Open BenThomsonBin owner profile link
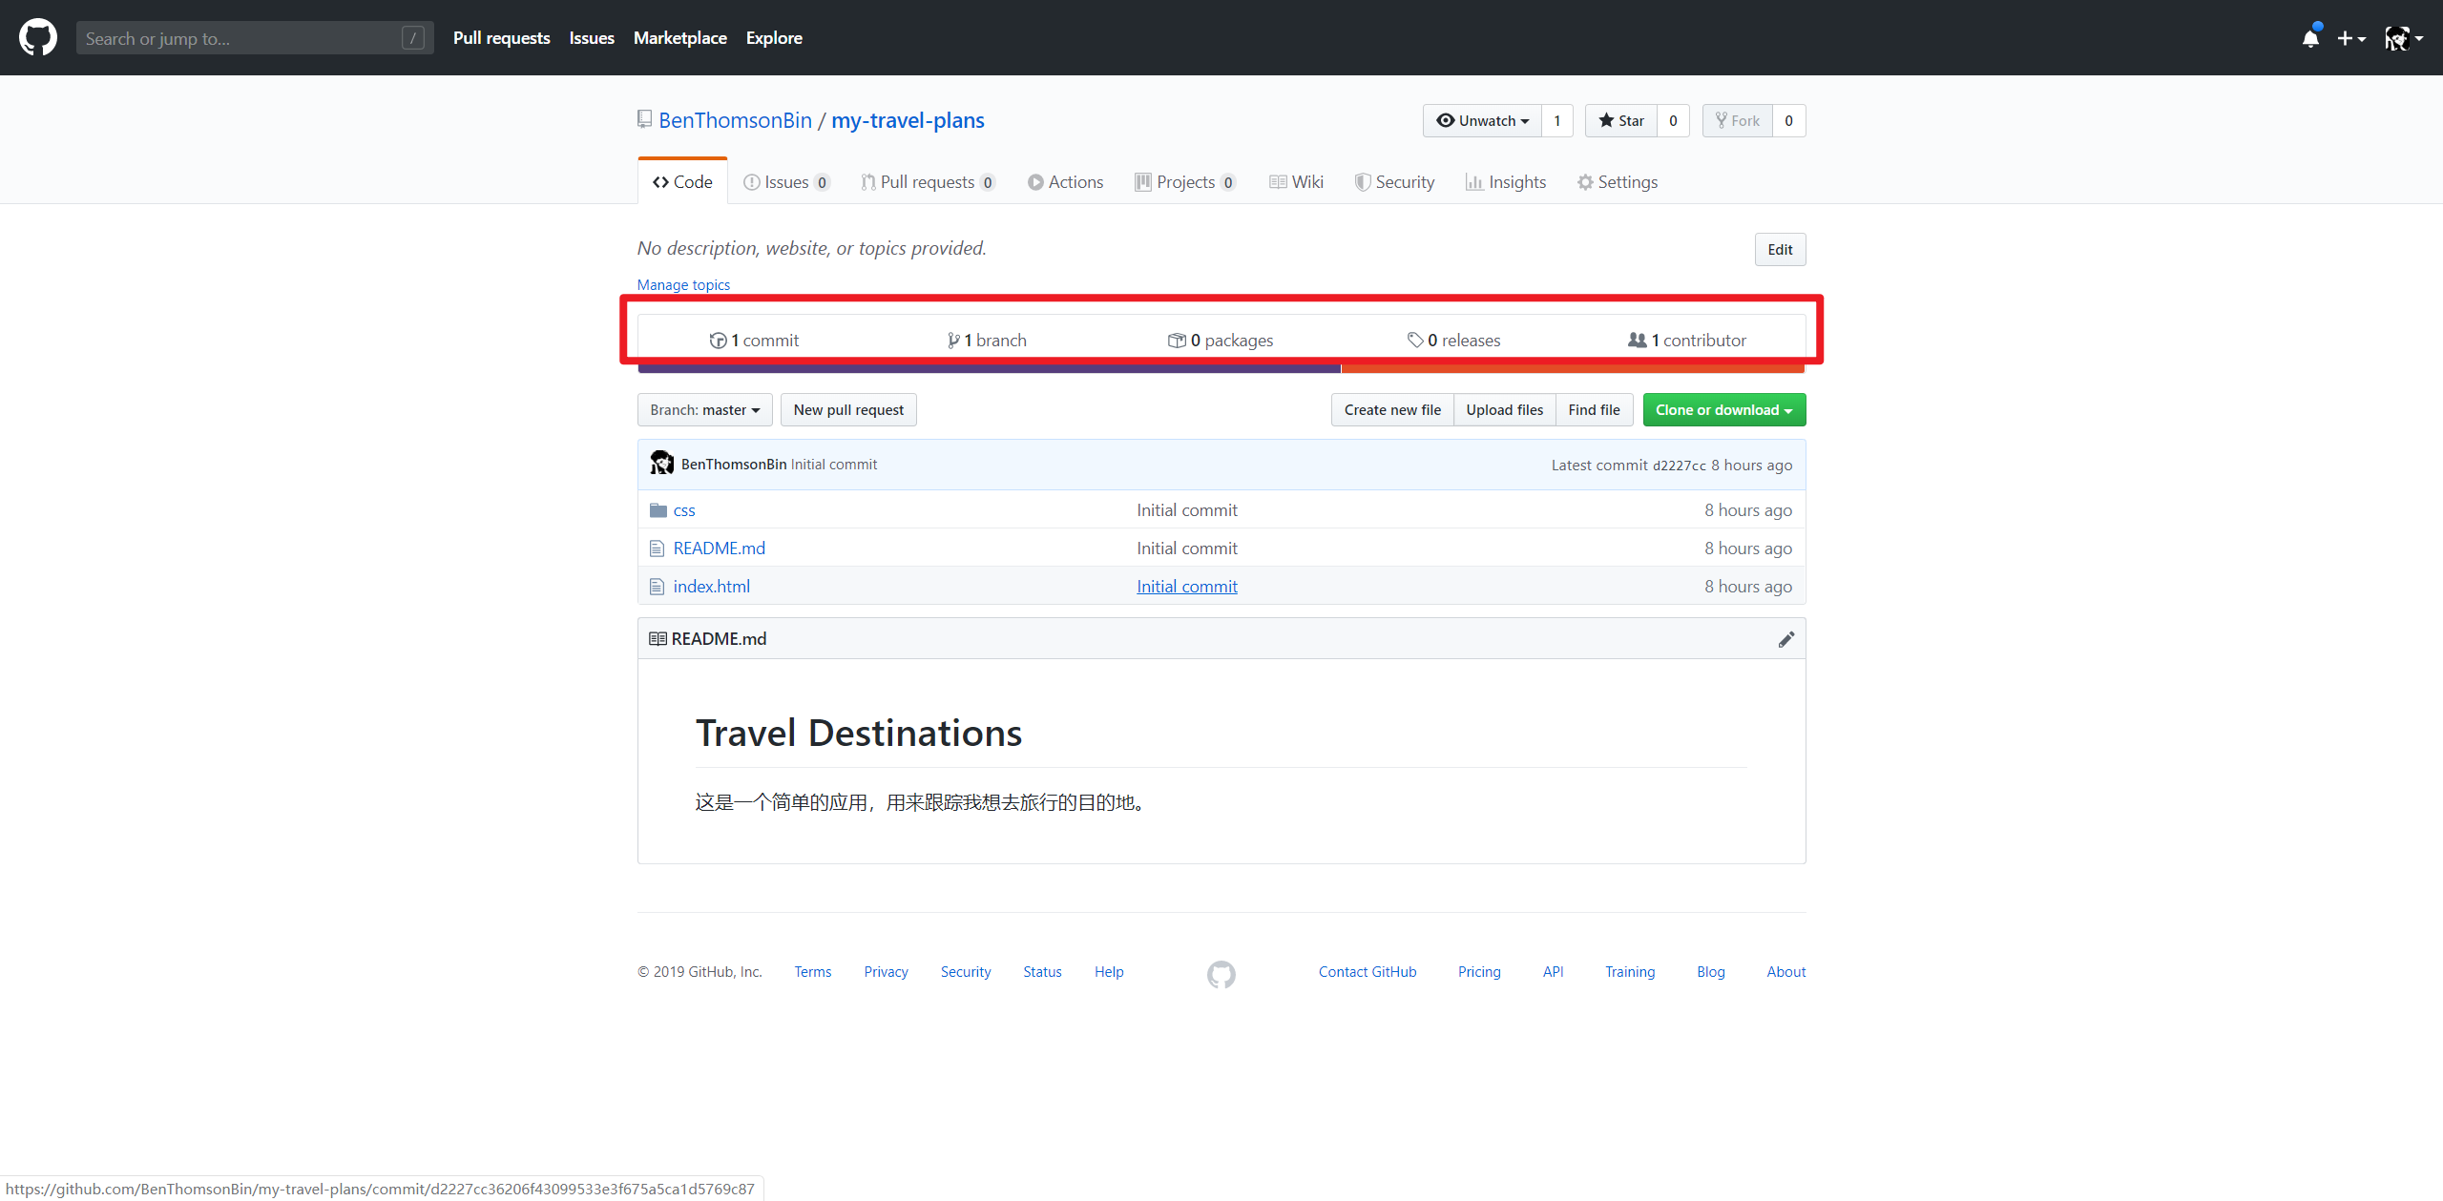 point(735,120)
